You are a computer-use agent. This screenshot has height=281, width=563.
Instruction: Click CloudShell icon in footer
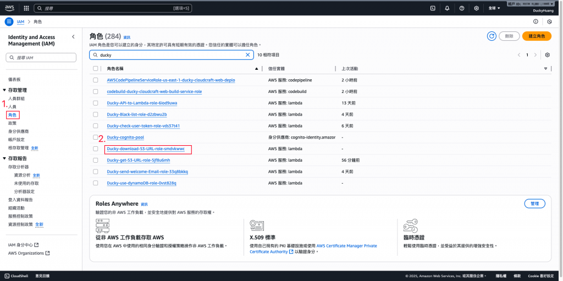tap(7, 276)
